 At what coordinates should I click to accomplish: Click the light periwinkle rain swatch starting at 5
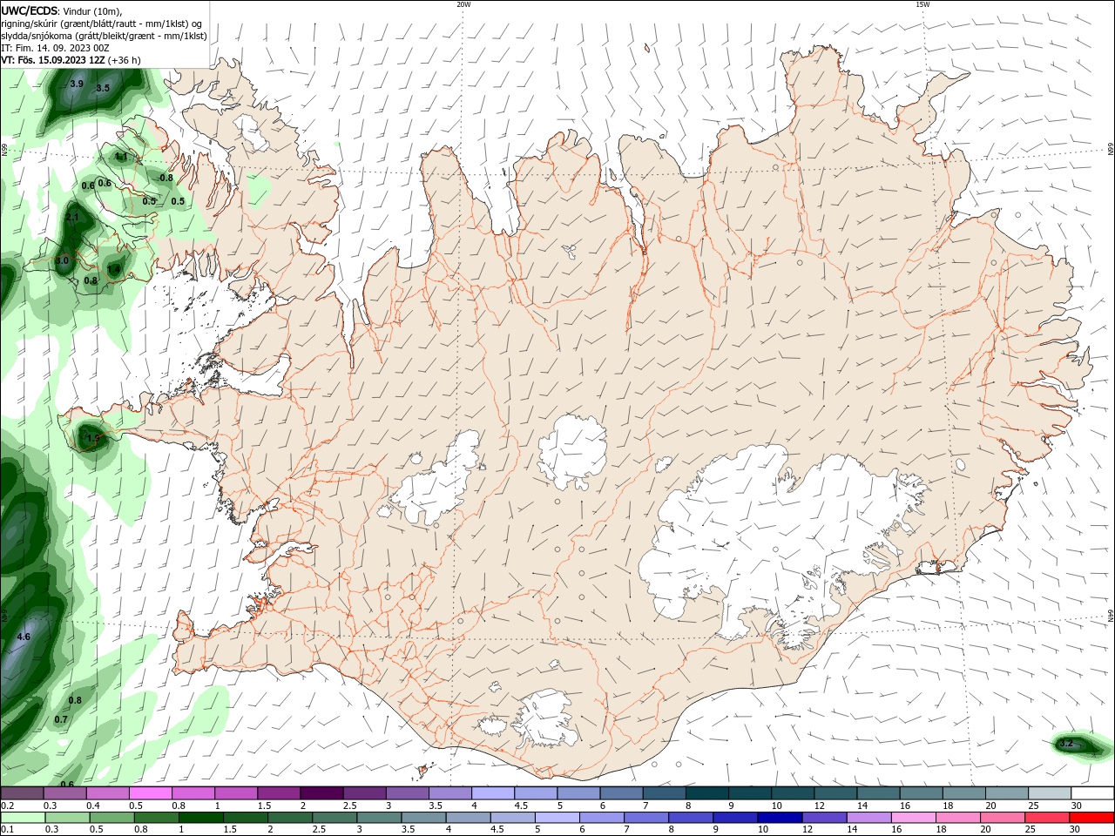coord(557,818)
